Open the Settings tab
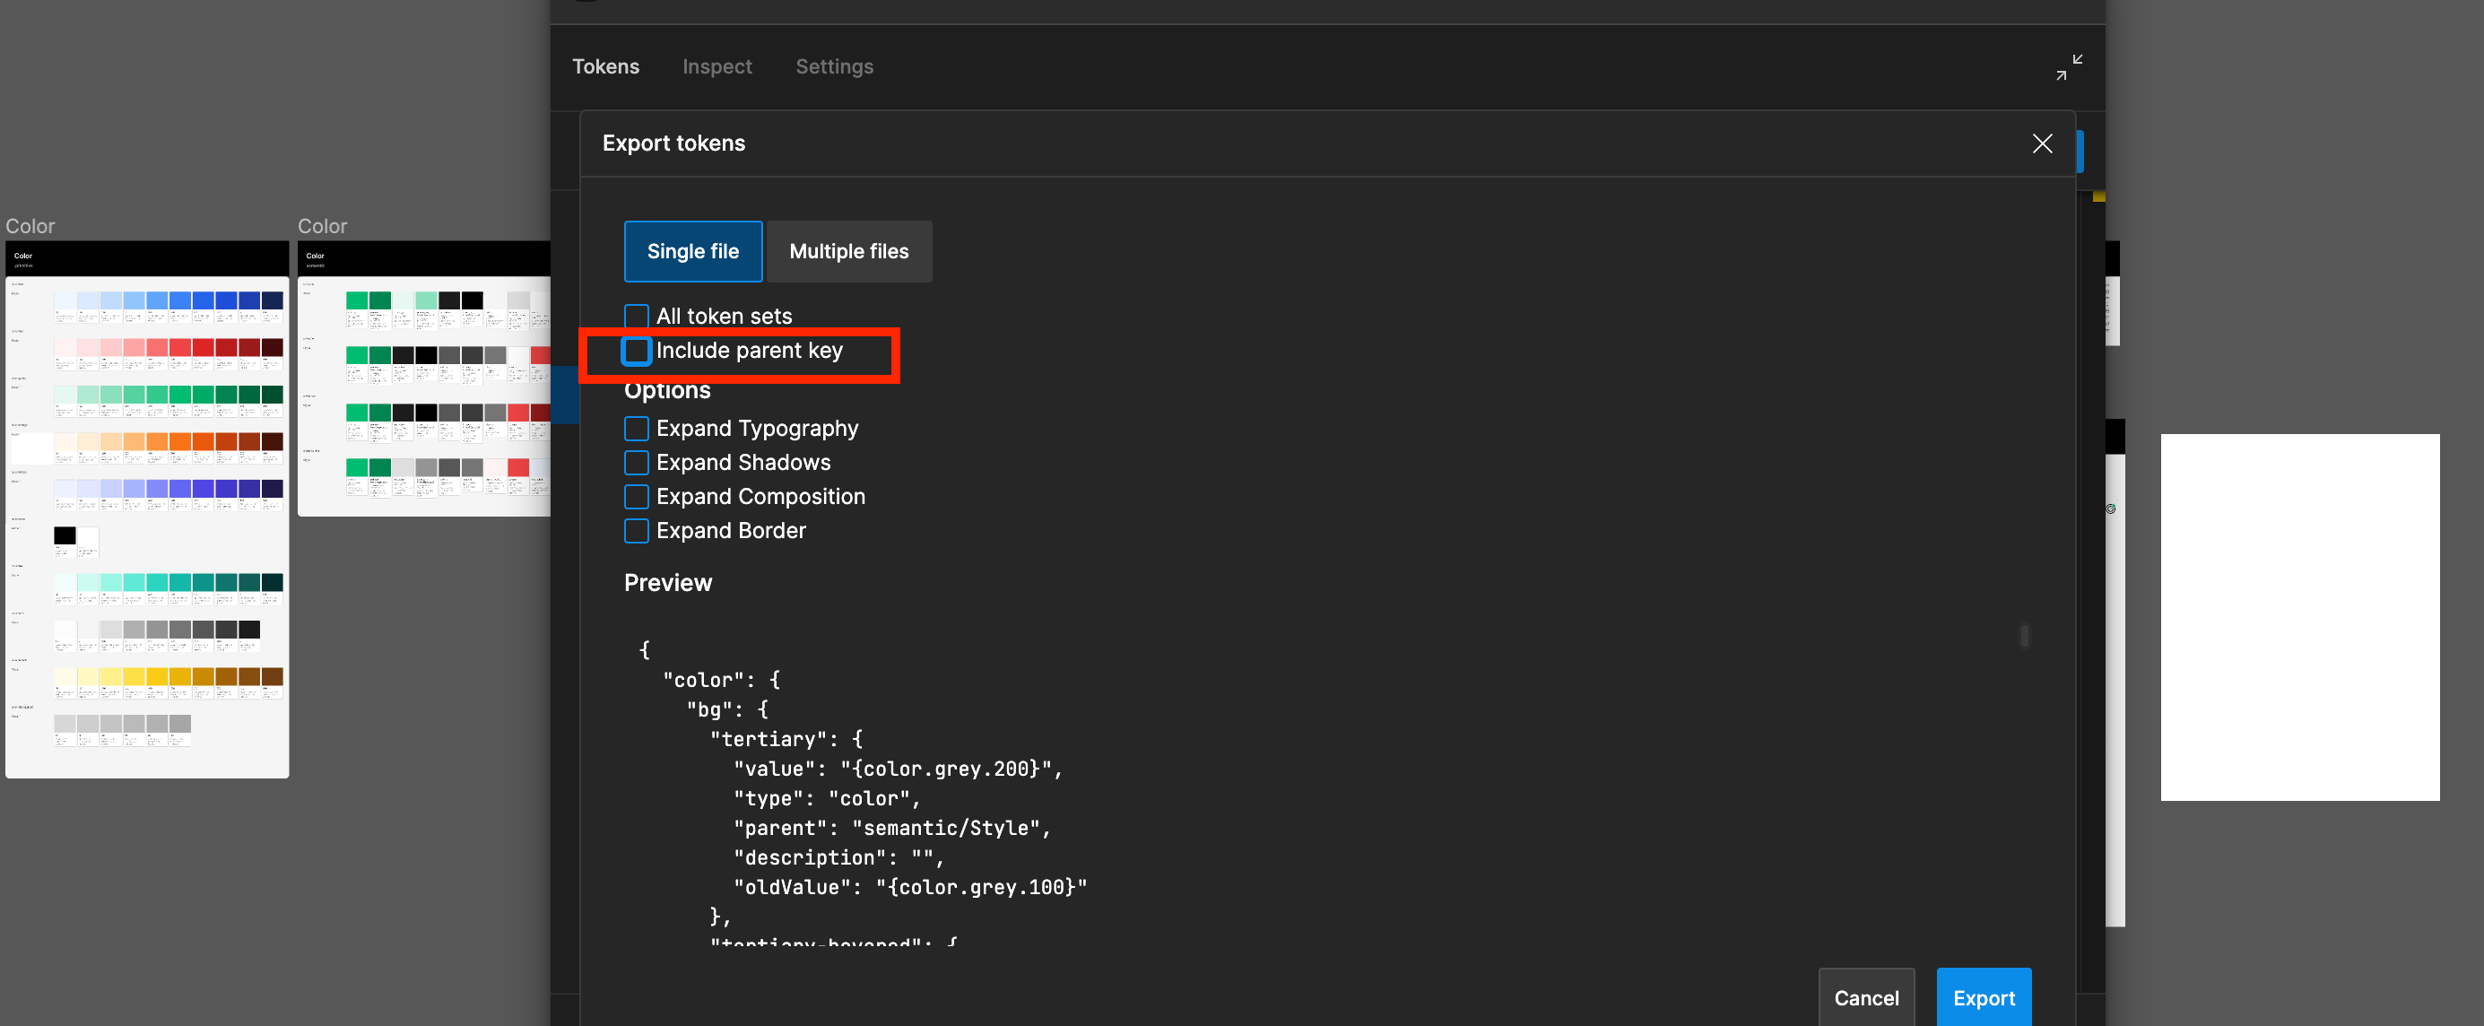 834,66
